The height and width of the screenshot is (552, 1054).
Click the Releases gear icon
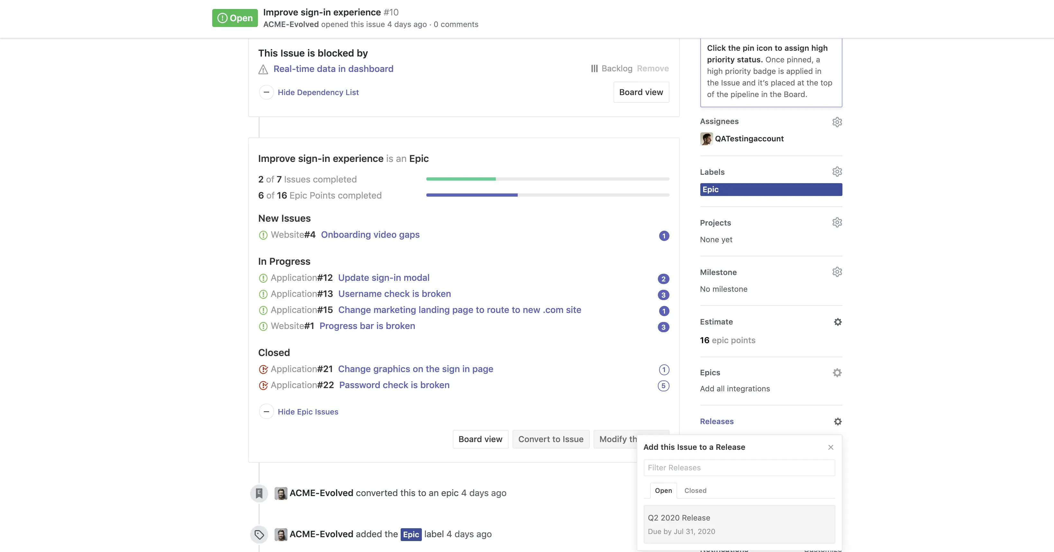pyautogui.click(x=838, y=422)
